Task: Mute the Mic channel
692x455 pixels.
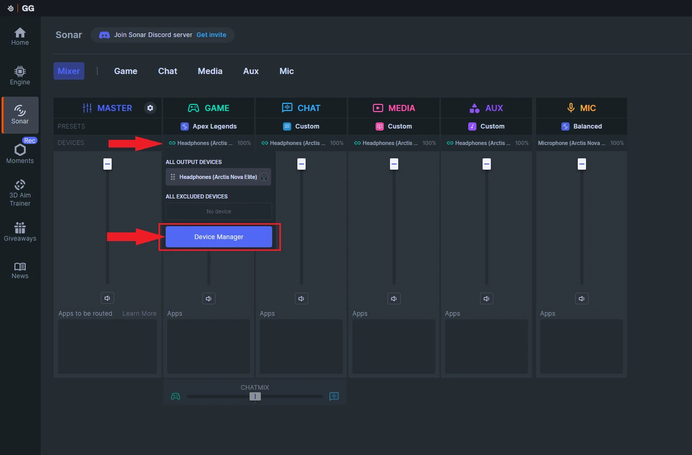Action: tap(582, 298)
